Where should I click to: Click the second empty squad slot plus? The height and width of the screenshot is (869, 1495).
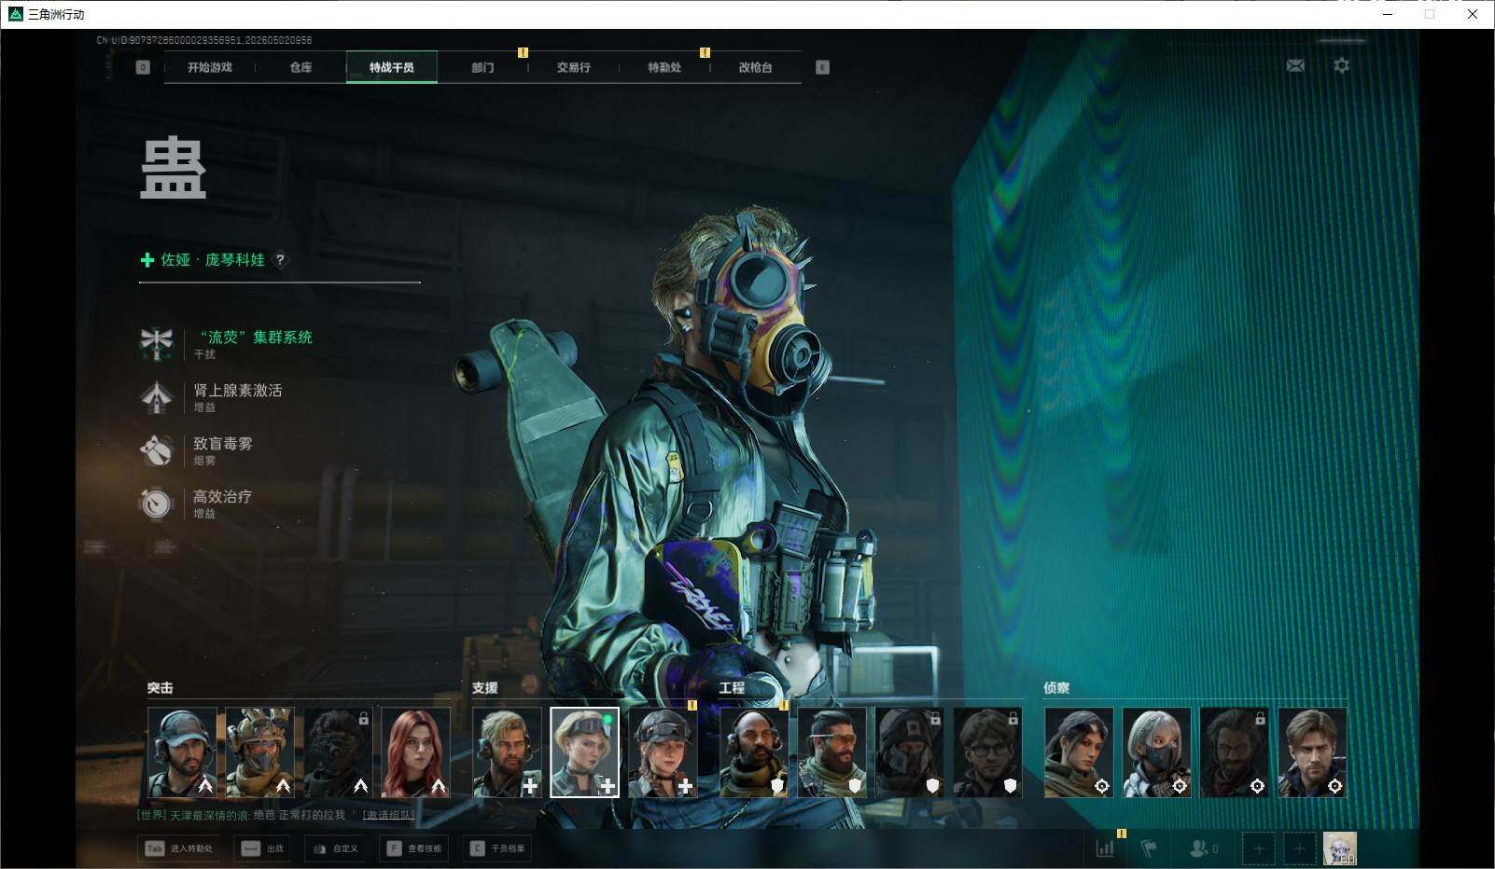coord(1299,848)
